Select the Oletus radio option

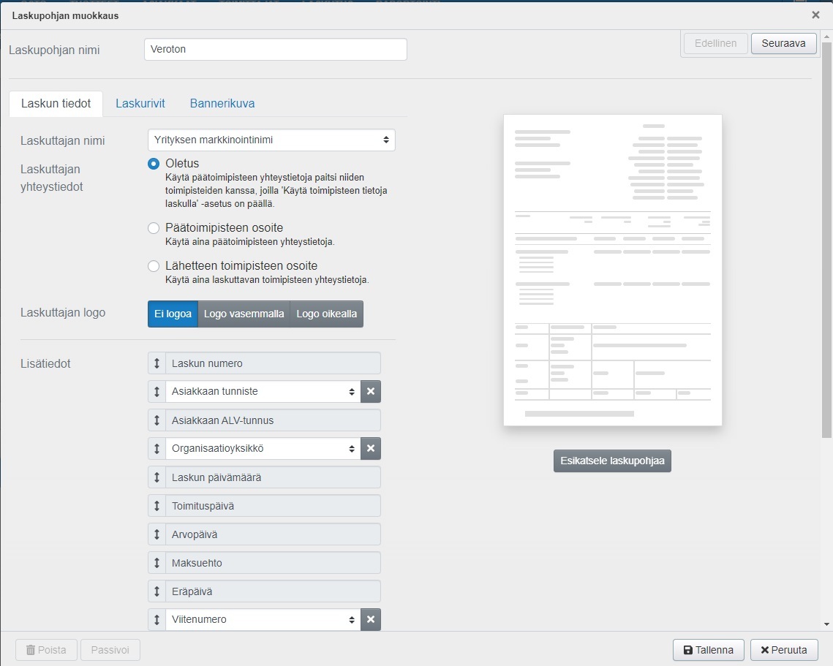click(154, 164)
